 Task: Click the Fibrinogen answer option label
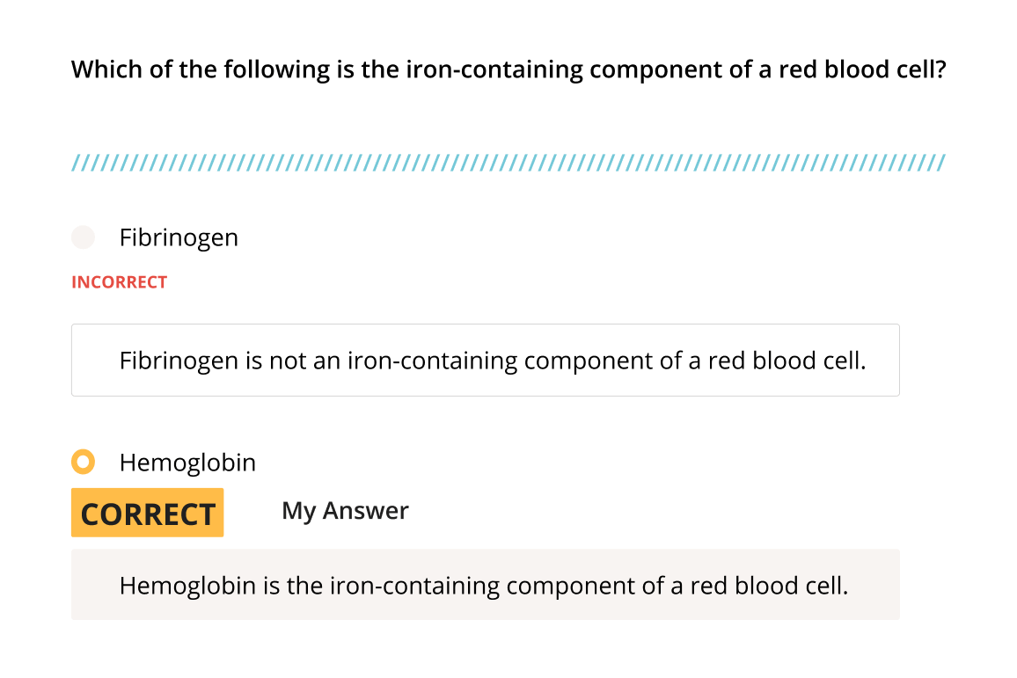pos(179,237)
